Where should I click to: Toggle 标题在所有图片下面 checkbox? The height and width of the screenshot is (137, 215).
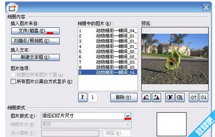[13, 75]
